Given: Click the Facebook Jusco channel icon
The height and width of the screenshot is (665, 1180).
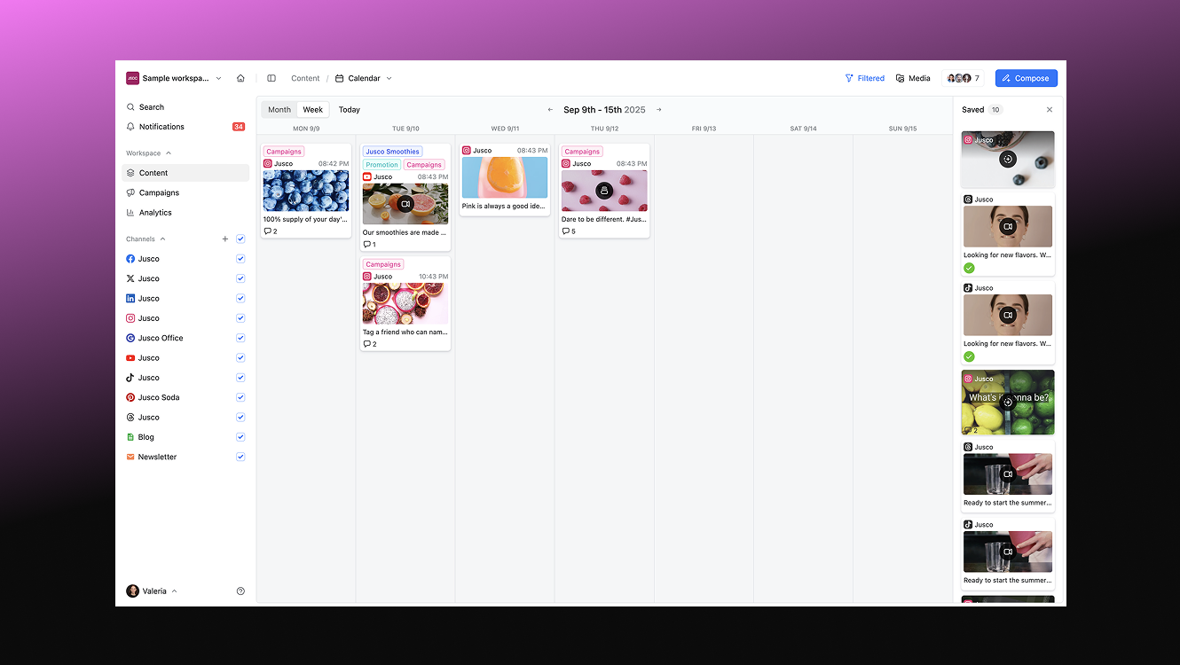Looking at the screenshot, I should [130, 259].
